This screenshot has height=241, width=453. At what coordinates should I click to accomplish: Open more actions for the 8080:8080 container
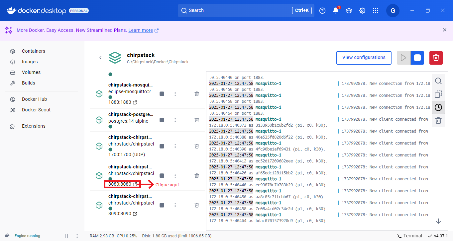click(x=175, y=176)
